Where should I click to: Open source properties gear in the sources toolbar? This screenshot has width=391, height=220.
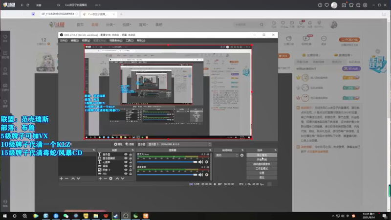(111, 178)
